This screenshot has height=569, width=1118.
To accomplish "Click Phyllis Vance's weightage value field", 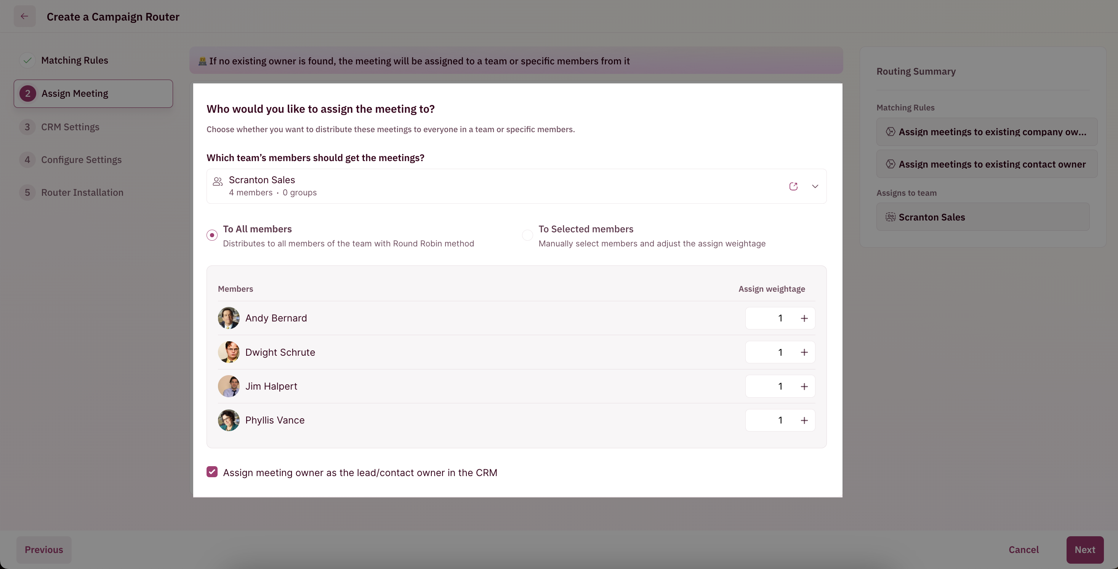I will pos(780,420).
